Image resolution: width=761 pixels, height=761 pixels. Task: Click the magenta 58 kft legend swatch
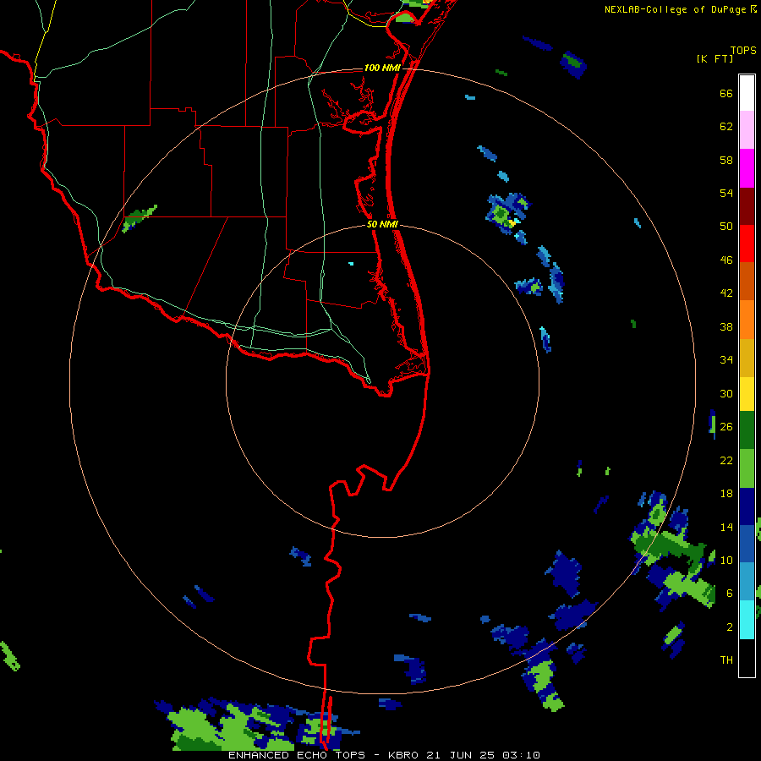[x=747, y=168]
